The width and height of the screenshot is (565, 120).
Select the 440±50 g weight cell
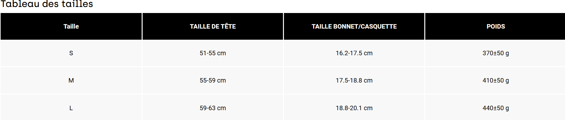495,108
